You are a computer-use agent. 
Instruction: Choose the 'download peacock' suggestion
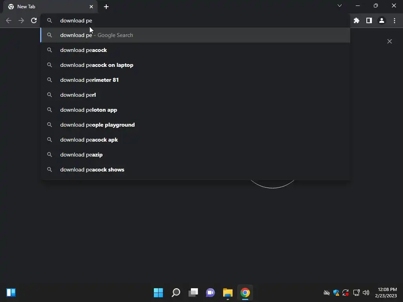pyautogui.click(x=195, y=50)
